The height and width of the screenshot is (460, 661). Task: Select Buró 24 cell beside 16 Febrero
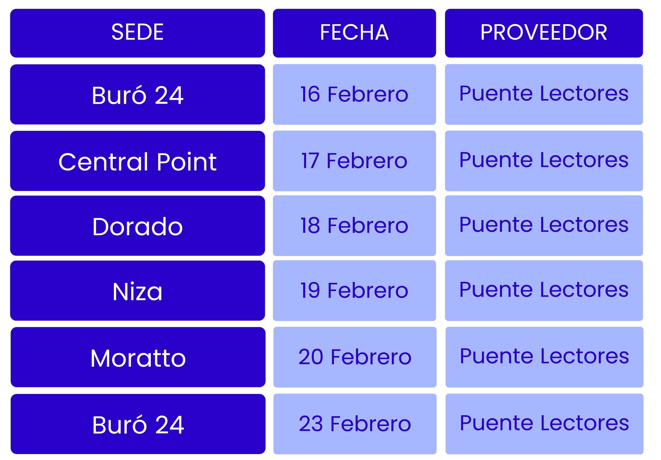click(x=137, y=94)
